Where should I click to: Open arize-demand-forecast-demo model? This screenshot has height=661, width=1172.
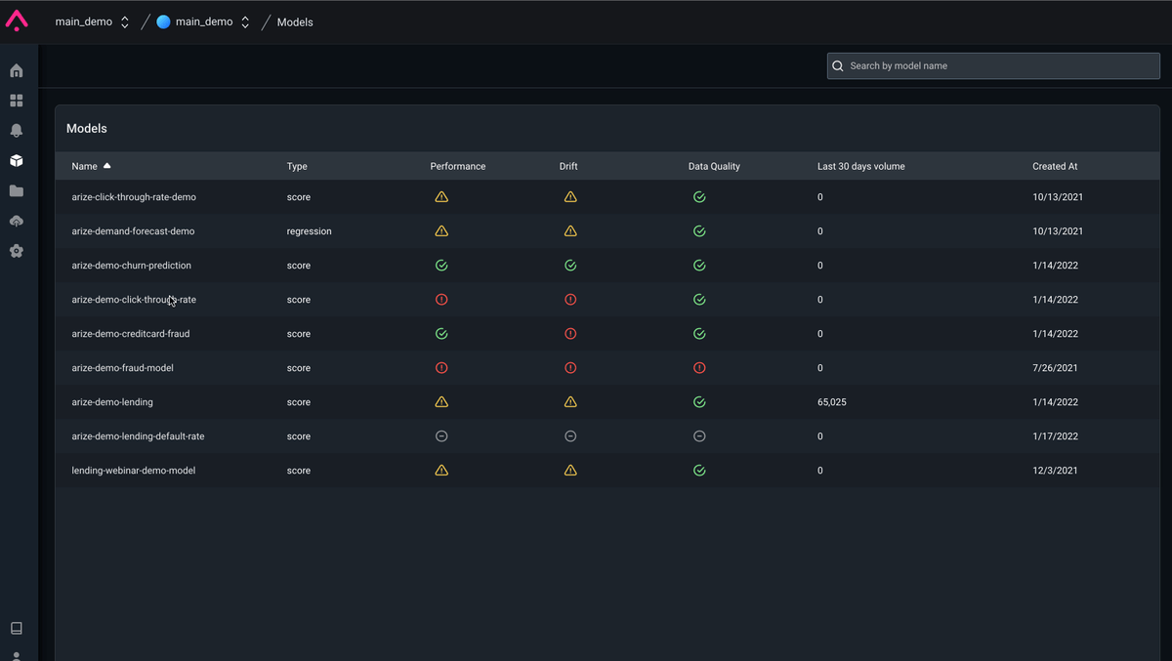[x=133, y=231]
